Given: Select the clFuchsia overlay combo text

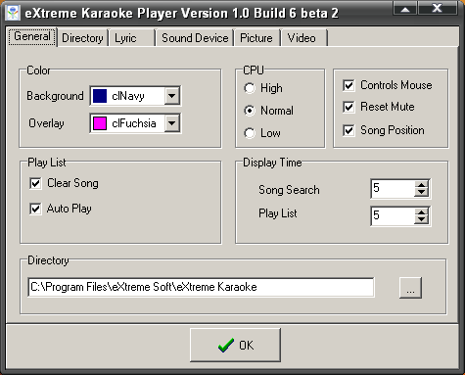Looking at the screenshot, I should coord(134,123).
